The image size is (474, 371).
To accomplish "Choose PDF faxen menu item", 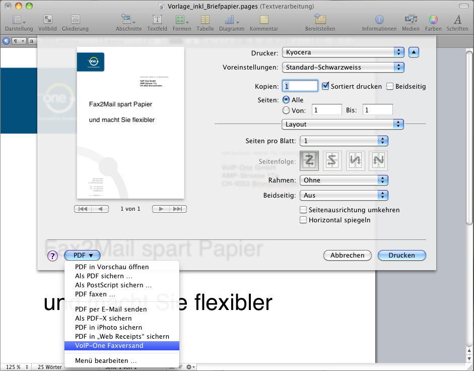I will pos(122,294).
